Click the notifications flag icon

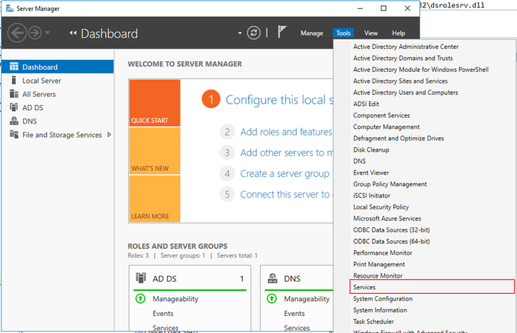pos(281,33)
